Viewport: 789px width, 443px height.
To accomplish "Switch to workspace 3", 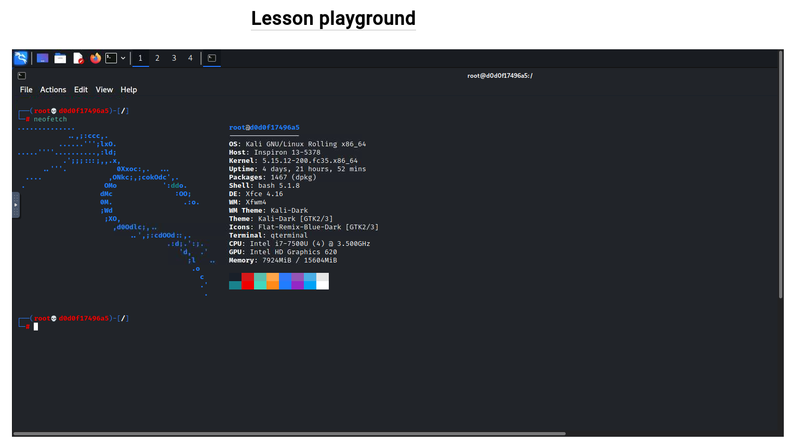I will [x=174, y=58].
